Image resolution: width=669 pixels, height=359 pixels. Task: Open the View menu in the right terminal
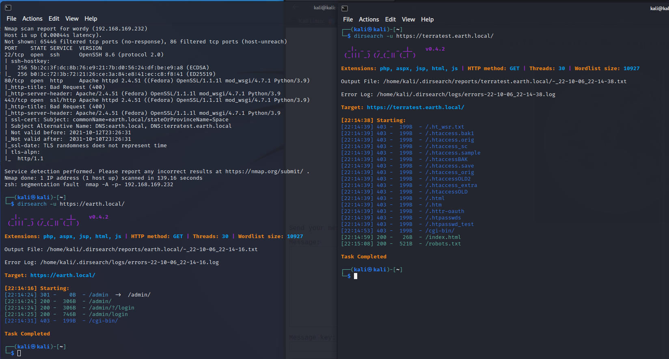coord(408,19)
